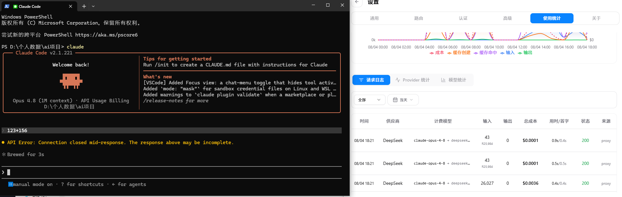The width and height of the screenshot is (622, 197).
Task: Click the Claude mascot in welcome box
Action: (71, 81)
